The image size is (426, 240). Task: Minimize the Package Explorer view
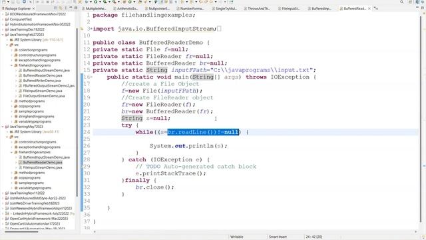click(x=71, y=8)
